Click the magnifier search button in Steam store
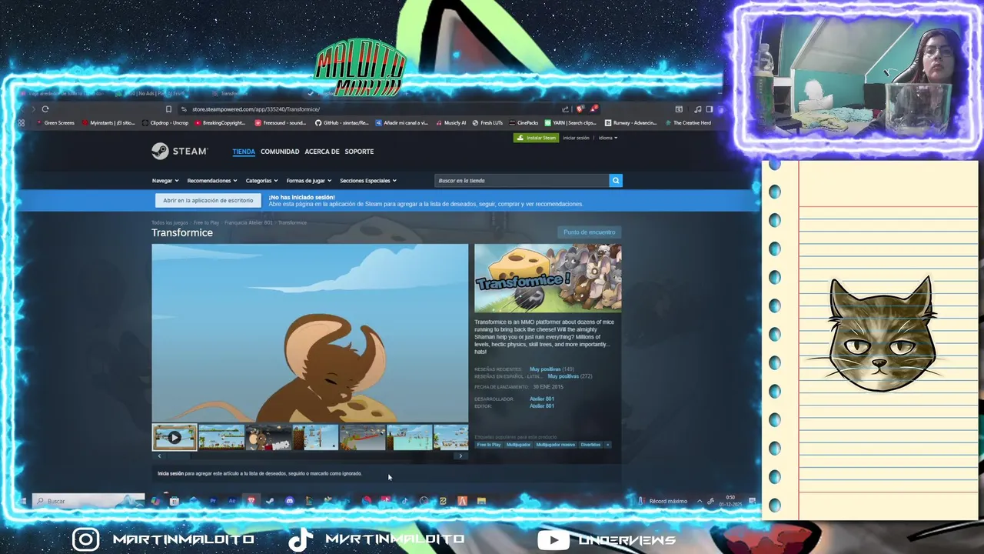 (x=616, y=180)
